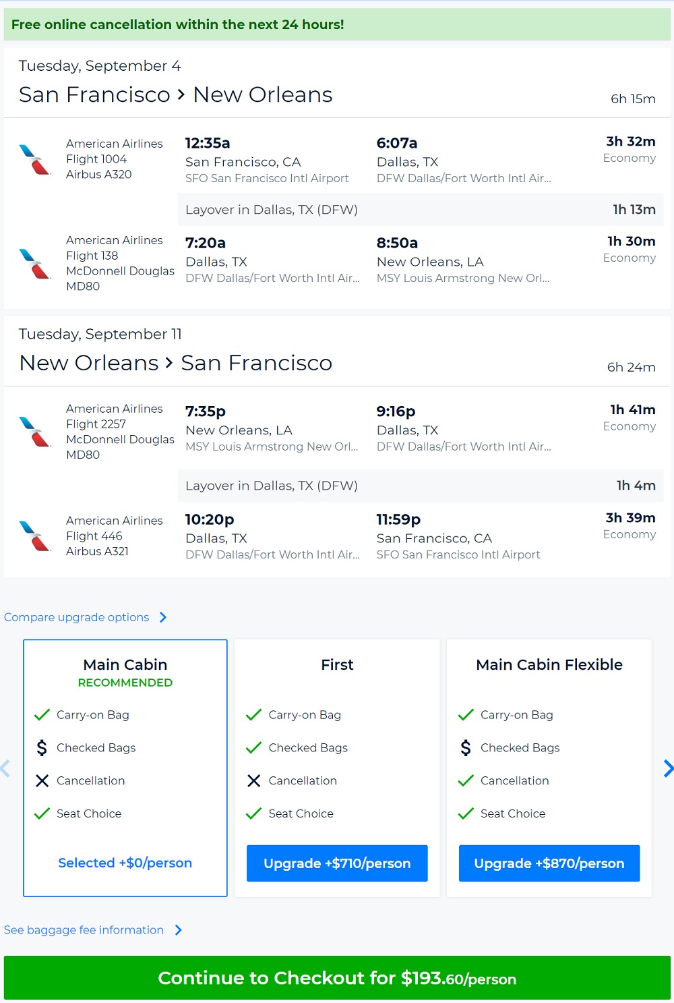Click Selected +$0/person link

pyautogui.click(x=125, y=863)
